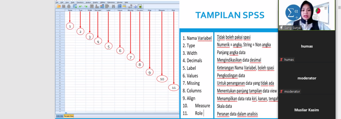Select the humas participant tile
Screen dimensions: 341x119
coord(307,46)
